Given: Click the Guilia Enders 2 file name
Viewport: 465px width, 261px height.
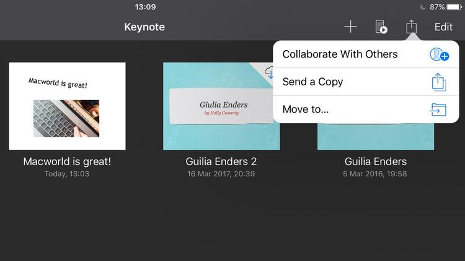Looking at the screenshot, I should click(221, 161).
